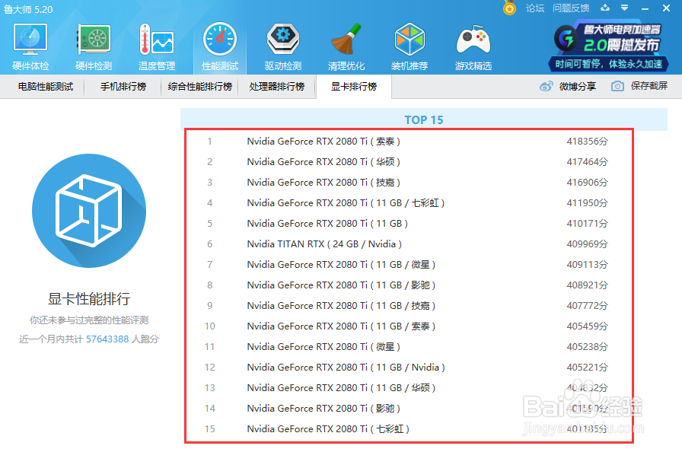Switch to 综合性能排行榜 tab
This screenshot has height=452, width=682.
199,87
